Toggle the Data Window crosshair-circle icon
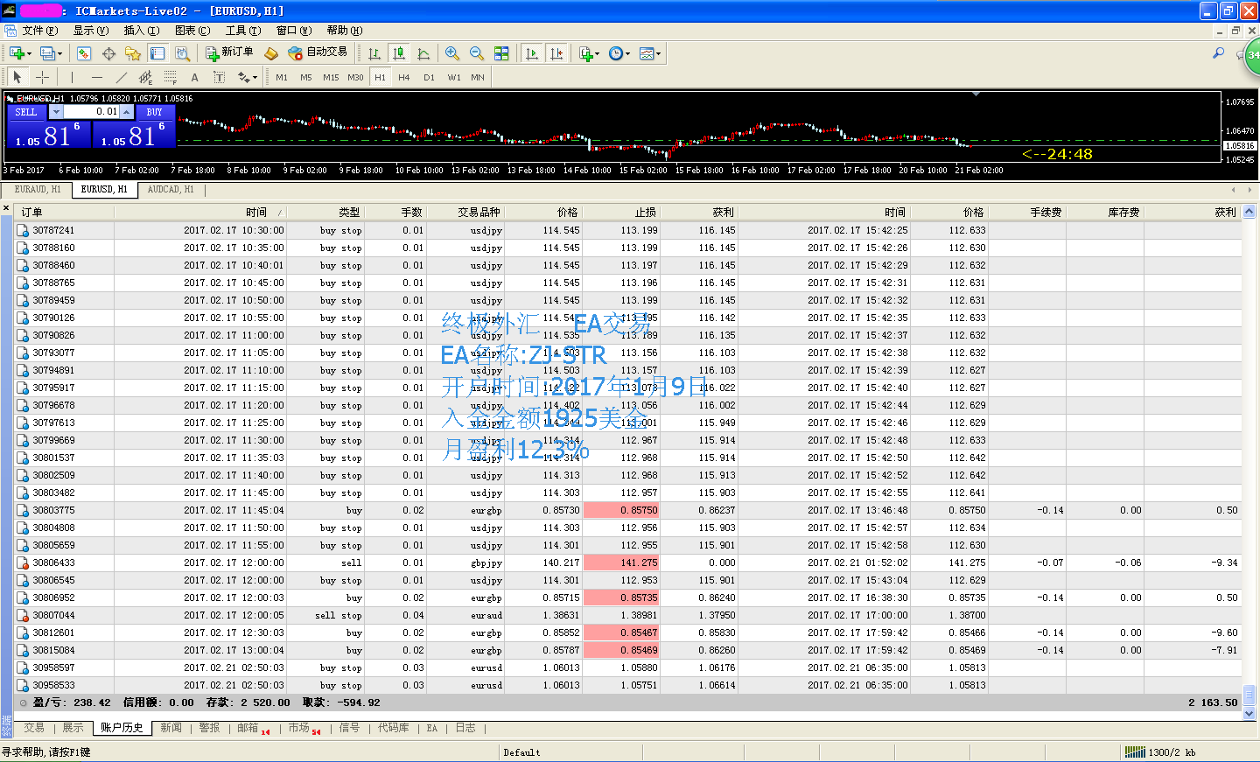 [108, 53]
